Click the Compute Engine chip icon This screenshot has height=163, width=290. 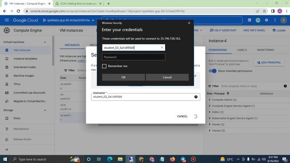coord(7,30)
